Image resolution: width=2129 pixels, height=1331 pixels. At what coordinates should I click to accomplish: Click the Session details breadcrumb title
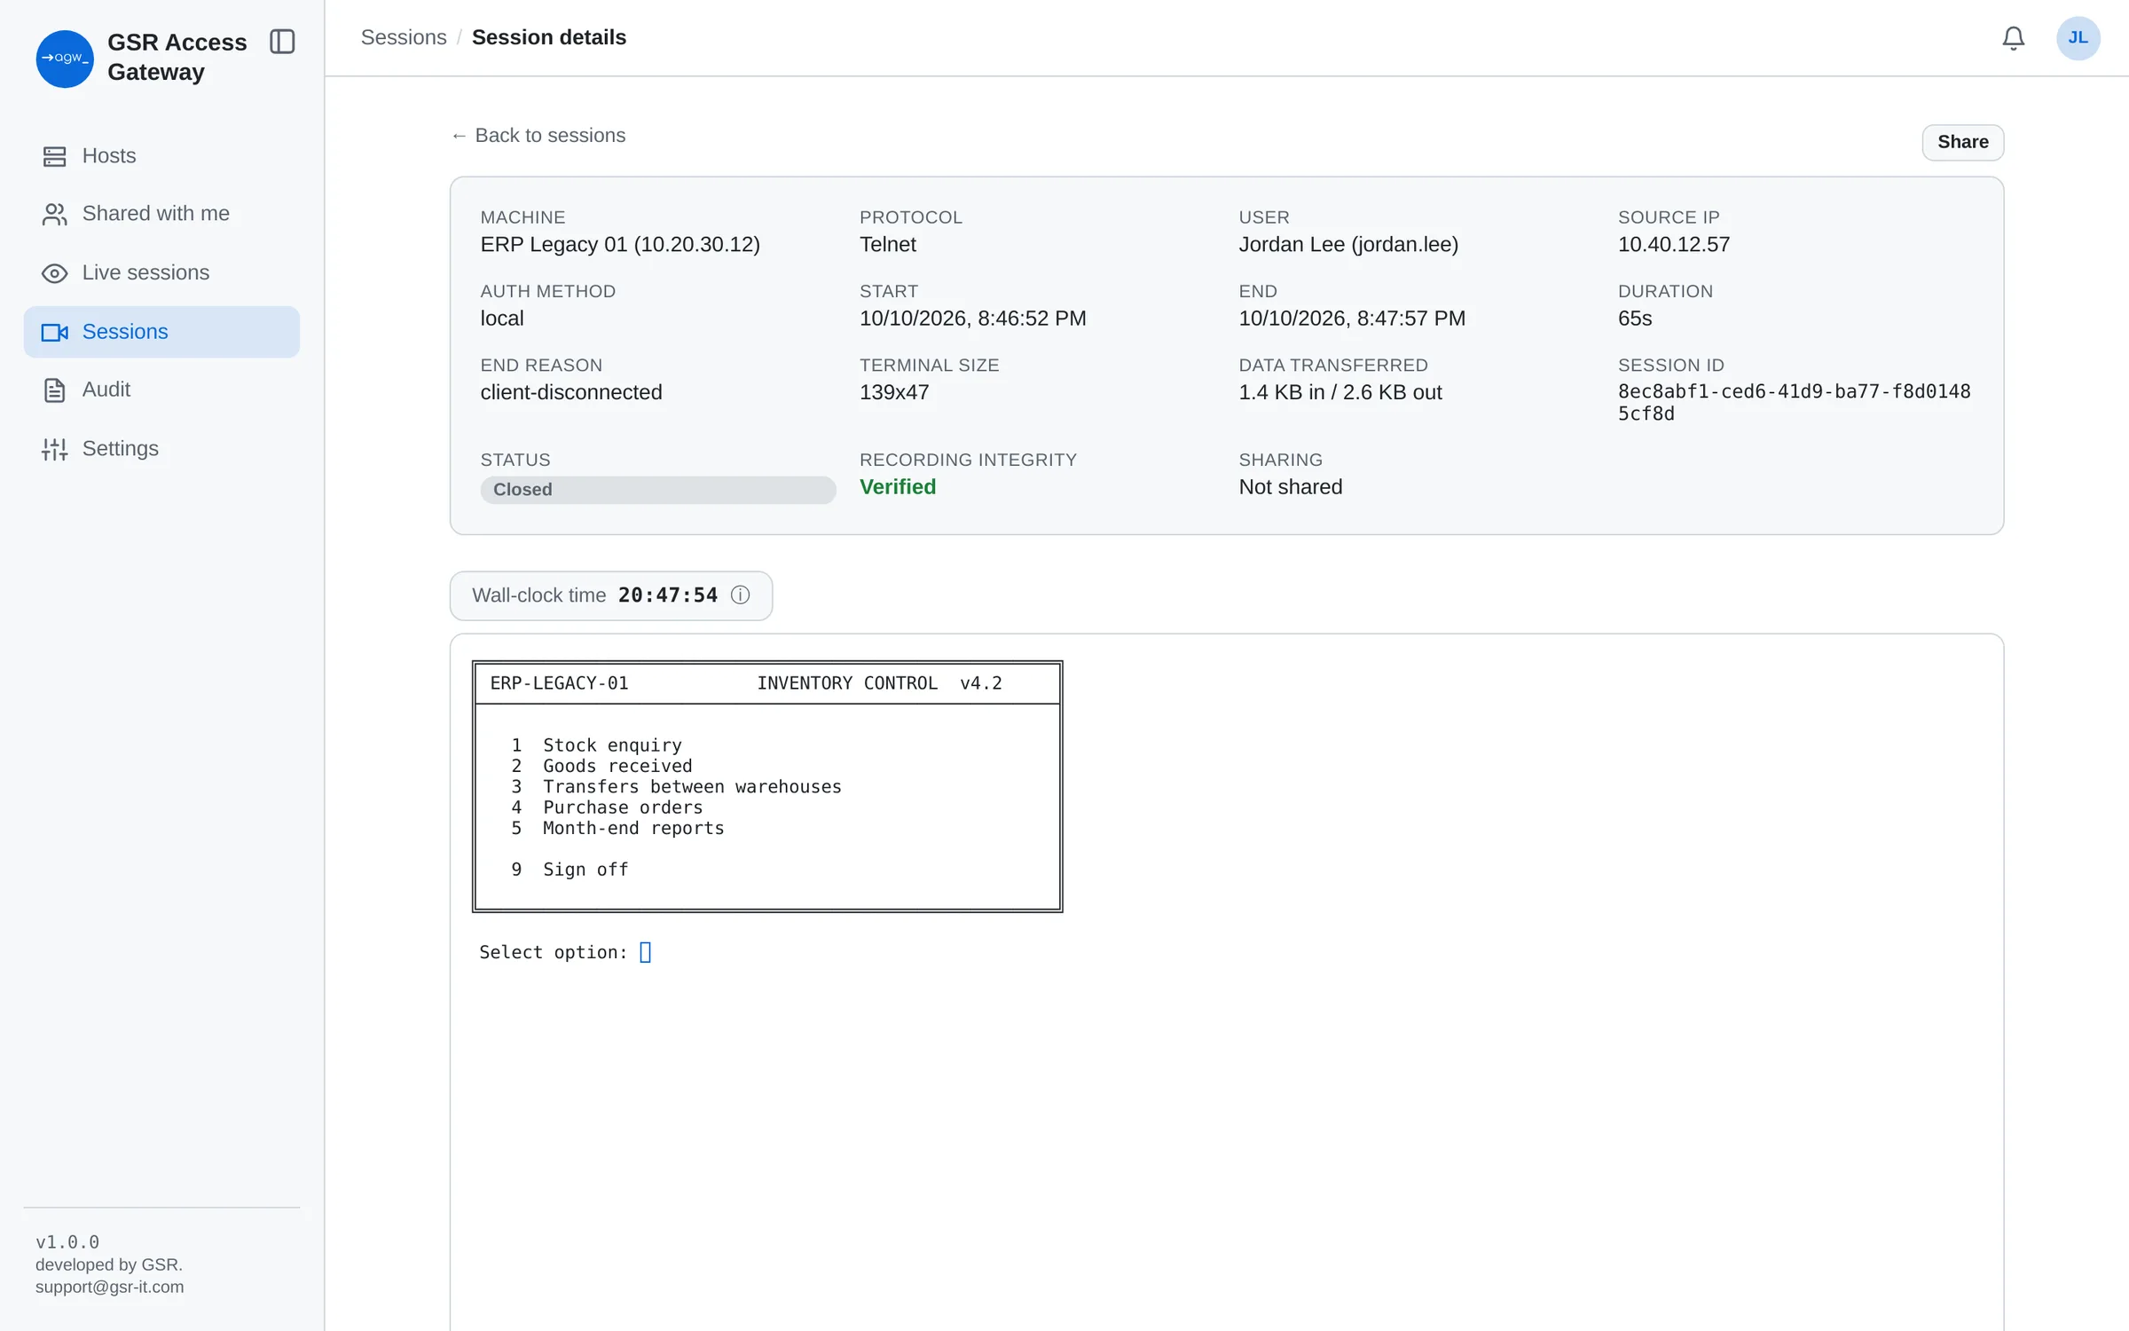549,37
